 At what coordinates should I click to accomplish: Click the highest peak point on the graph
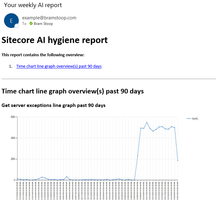point(147,122)
